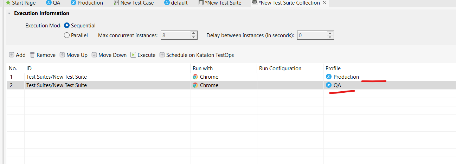Select the Sequential execution mode
Image resolution: width=456 pixels, height=164 pixels.
[67, 26]
